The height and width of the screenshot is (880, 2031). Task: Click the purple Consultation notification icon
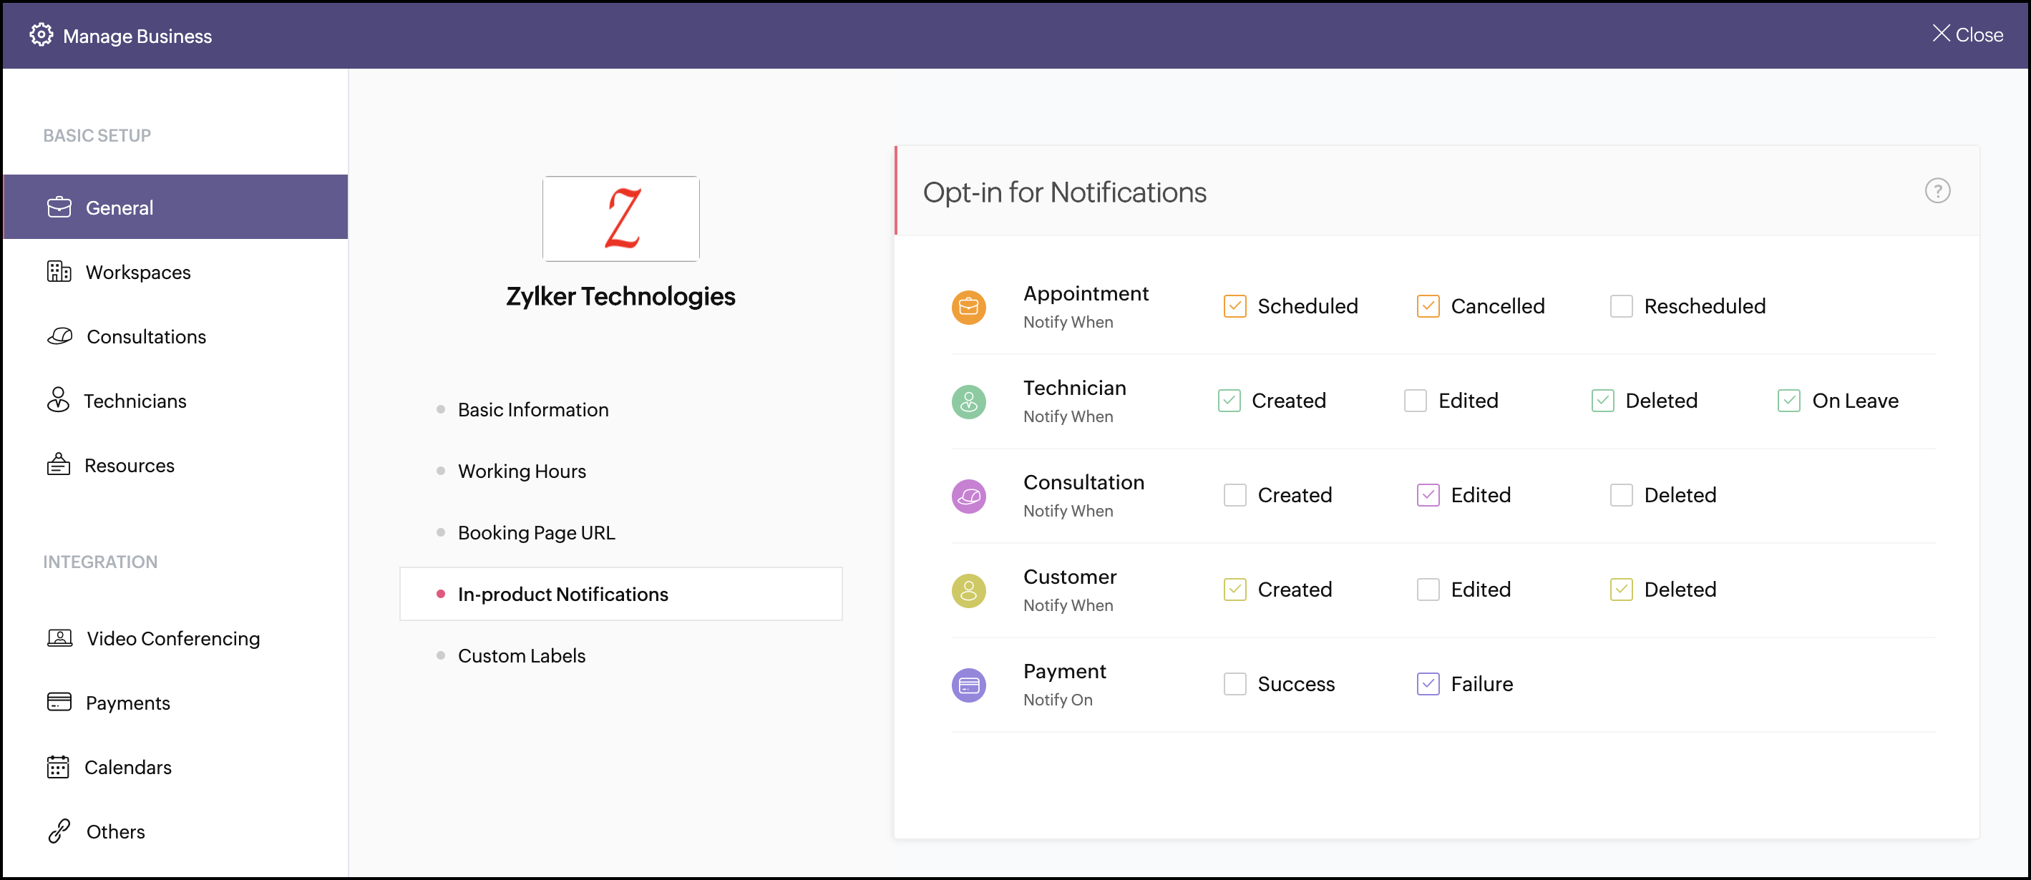pyautogui.click(x=968, y=496)
